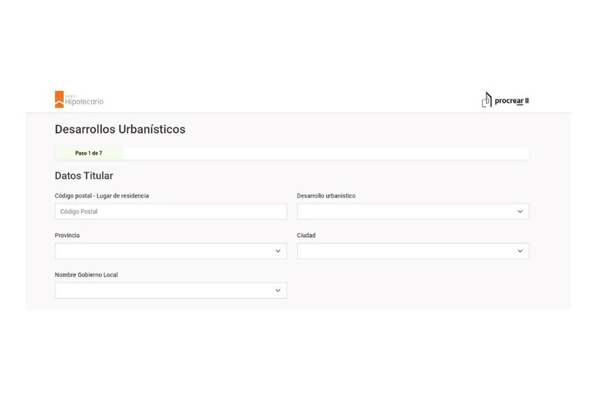Click the chevron in Nombre Gobierno Local field

pyautogui.click(x=278, y=291)
